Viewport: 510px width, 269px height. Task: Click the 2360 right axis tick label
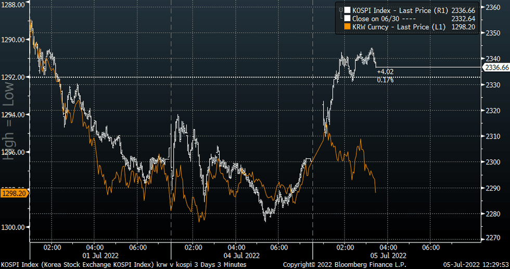[492, 7]
